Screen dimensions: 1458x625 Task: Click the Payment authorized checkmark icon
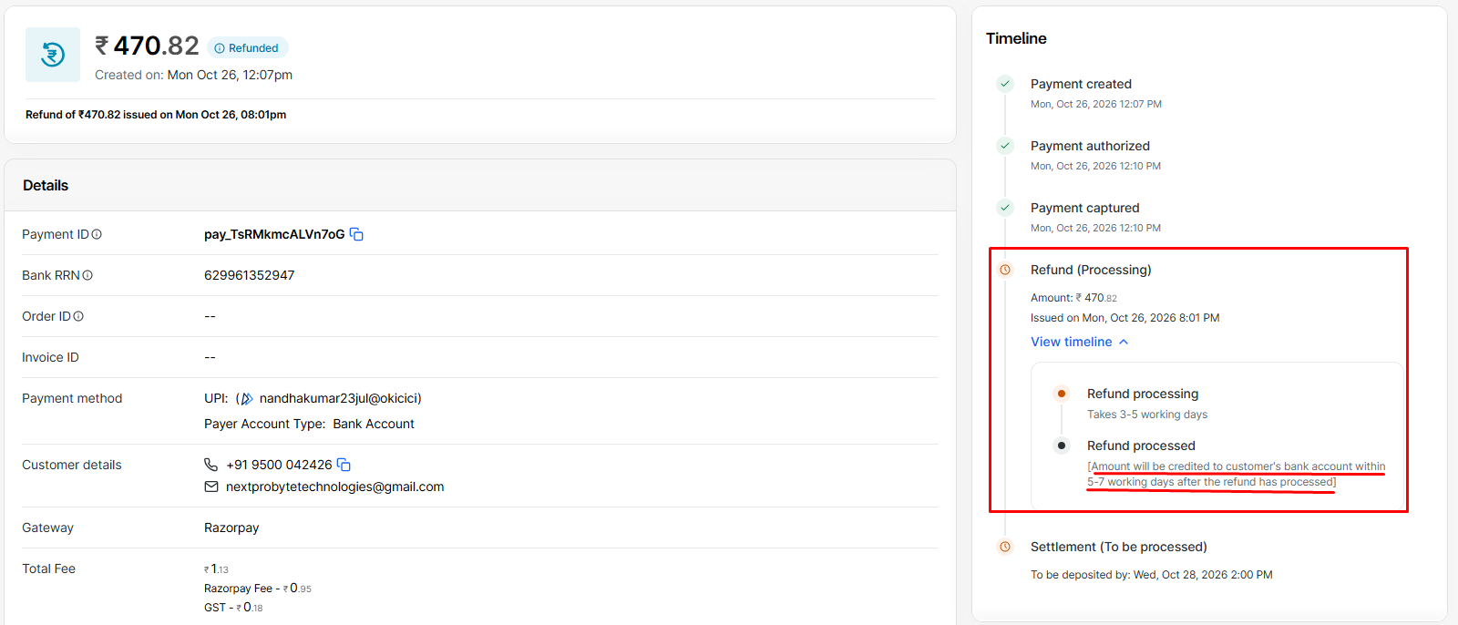(x=1005, y=146)
